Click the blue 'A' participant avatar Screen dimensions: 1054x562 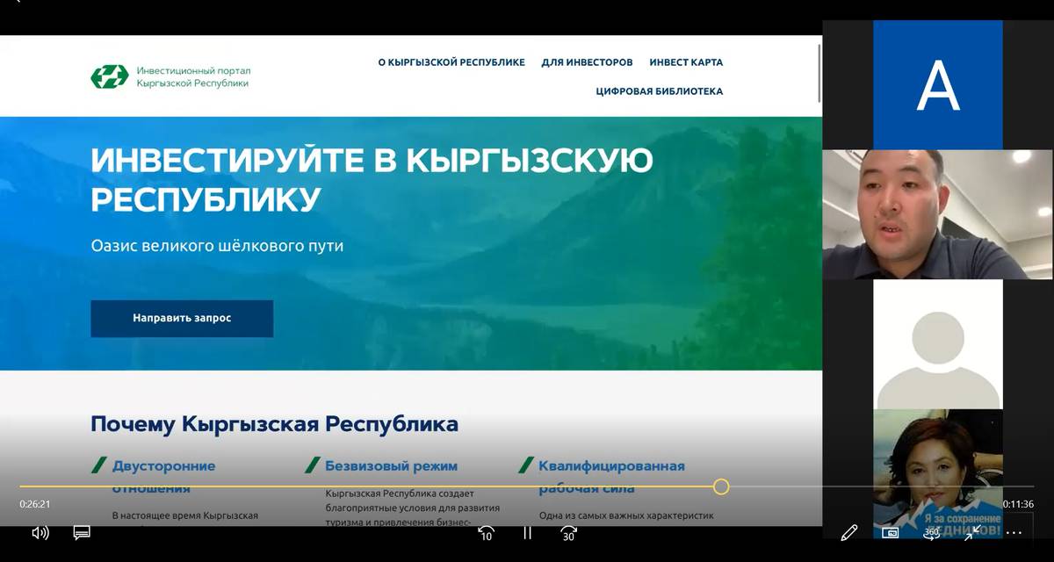click(x=937, y=85)
